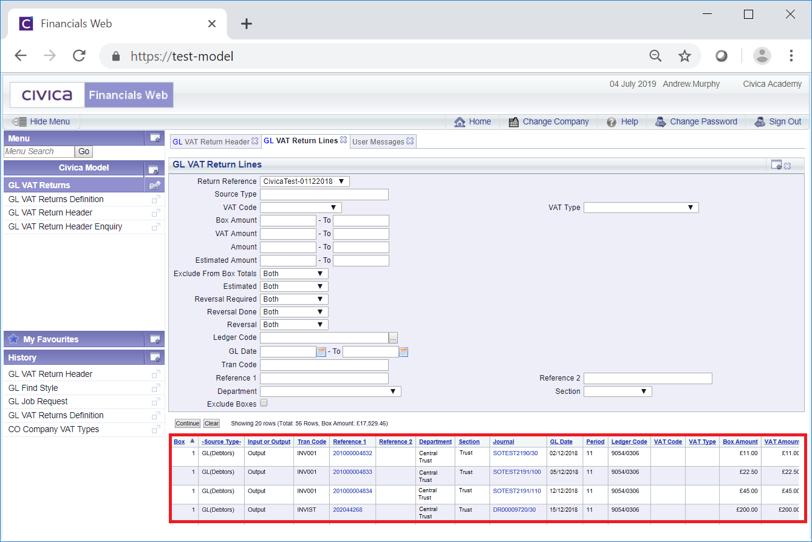Viewport: 812px width, 542px height.
Task: Click the History panel header icon
Action: click(x=155, y=357)
